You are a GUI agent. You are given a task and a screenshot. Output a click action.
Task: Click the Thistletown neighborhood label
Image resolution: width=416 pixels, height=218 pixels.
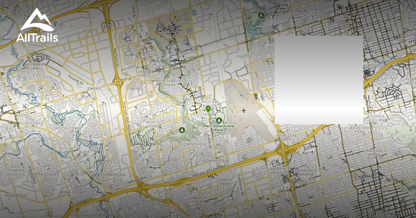pyautogui.click(x=66, y=128)
